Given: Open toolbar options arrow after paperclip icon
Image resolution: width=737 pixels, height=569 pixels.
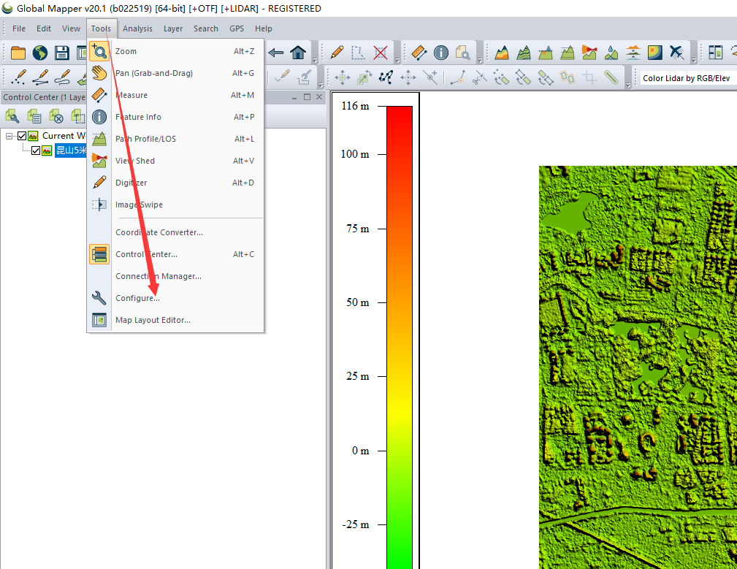Looking at the screenshot, I should tap(628, 85).
